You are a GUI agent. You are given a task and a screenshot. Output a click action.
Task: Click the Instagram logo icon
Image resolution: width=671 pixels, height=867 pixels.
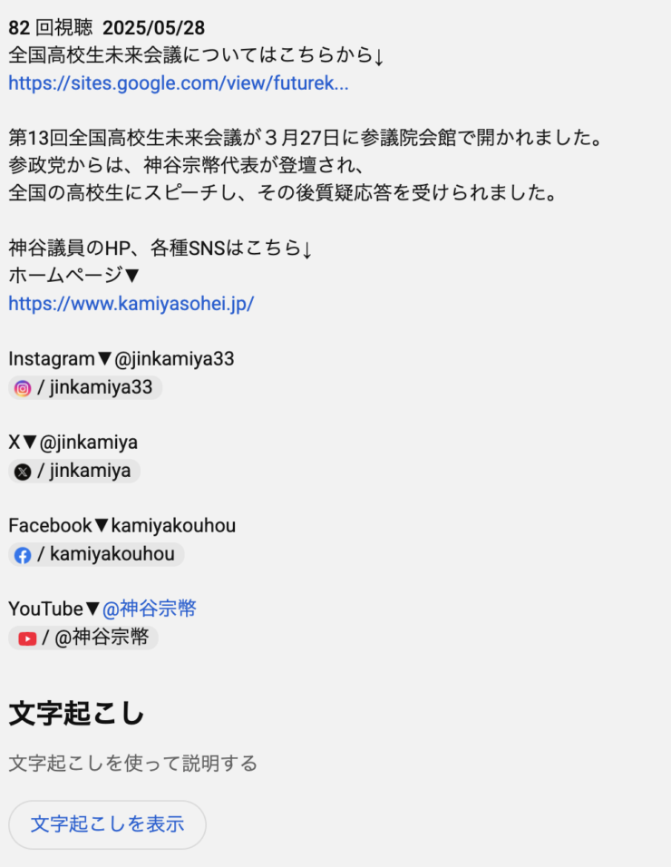[x=23, y=388]
